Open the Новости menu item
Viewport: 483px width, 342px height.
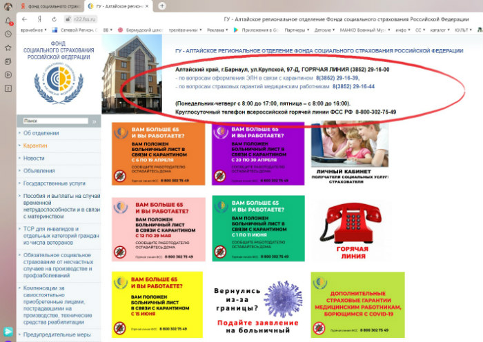[x=34, y=158]
